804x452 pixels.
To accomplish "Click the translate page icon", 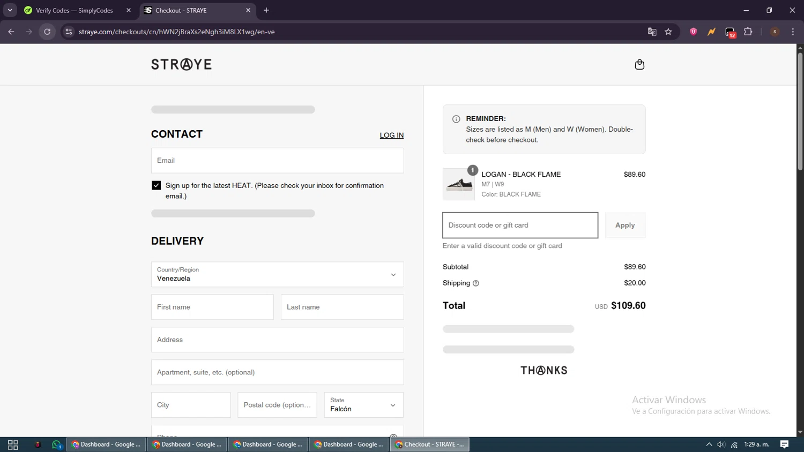I will [x=652, y=32].
